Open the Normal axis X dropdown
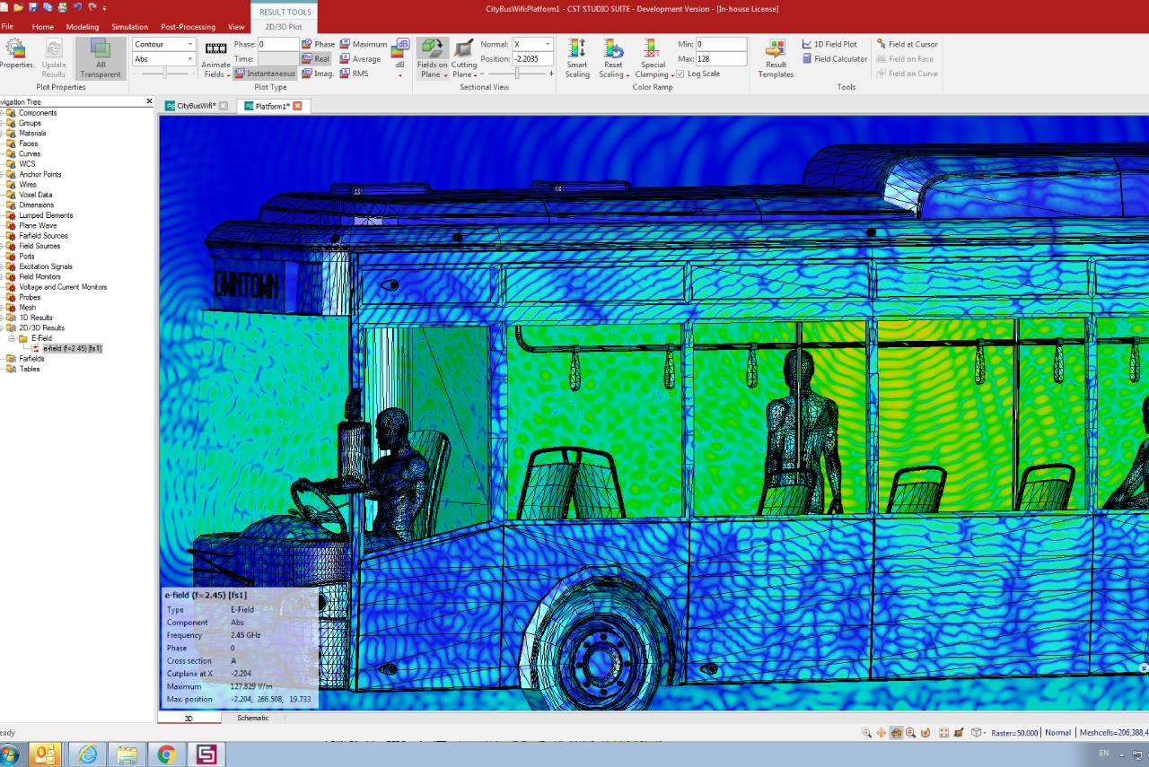Viewport: 1149px width, 767px height. (x=531, y=44)
